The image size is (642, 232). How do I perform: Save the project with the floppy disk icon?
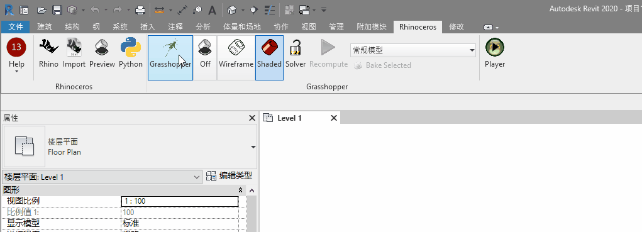[57, 10]
